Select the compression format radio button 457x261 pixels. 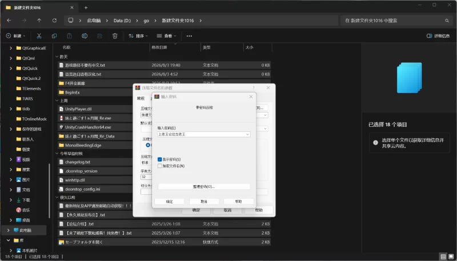click(x=148, y=144)
